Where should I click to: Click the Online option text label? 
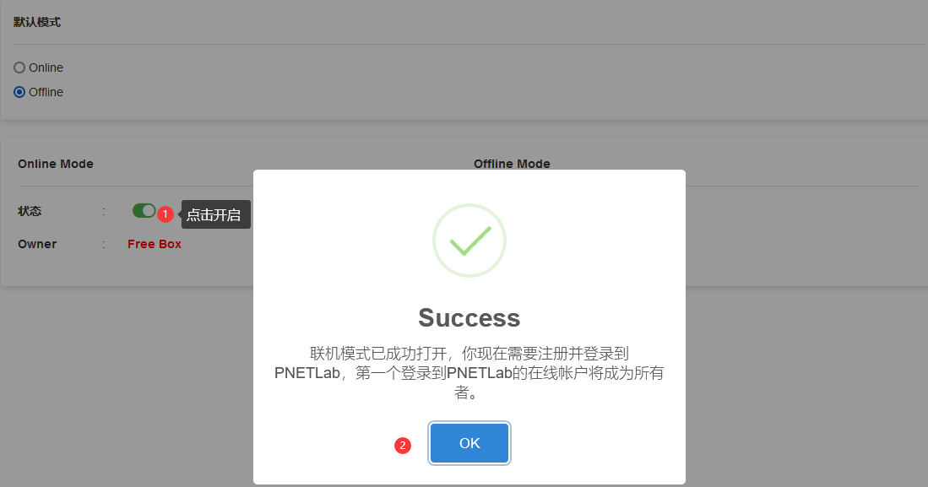point(46,68)
